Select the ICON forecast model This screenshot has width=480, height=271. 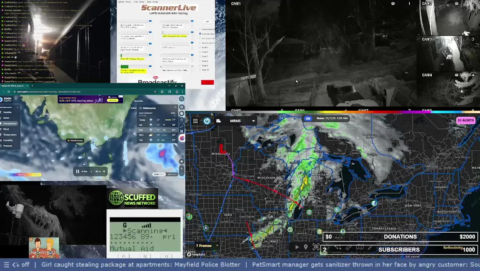[x=159, y=174]
